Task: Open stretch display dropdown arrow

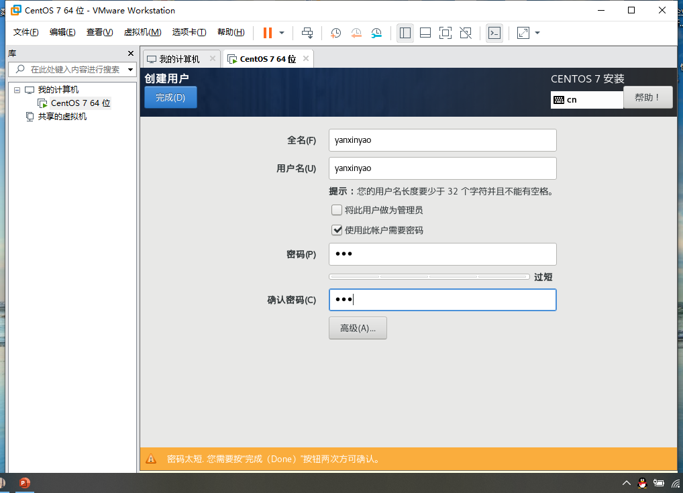Action: click(x=537, y=33)
